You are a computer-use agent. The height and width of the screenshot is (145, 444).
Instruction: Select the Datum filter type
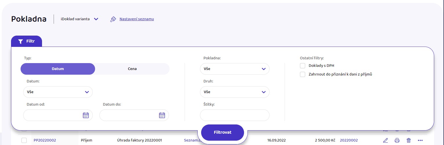pyautogui.click(x=58, y=69)
